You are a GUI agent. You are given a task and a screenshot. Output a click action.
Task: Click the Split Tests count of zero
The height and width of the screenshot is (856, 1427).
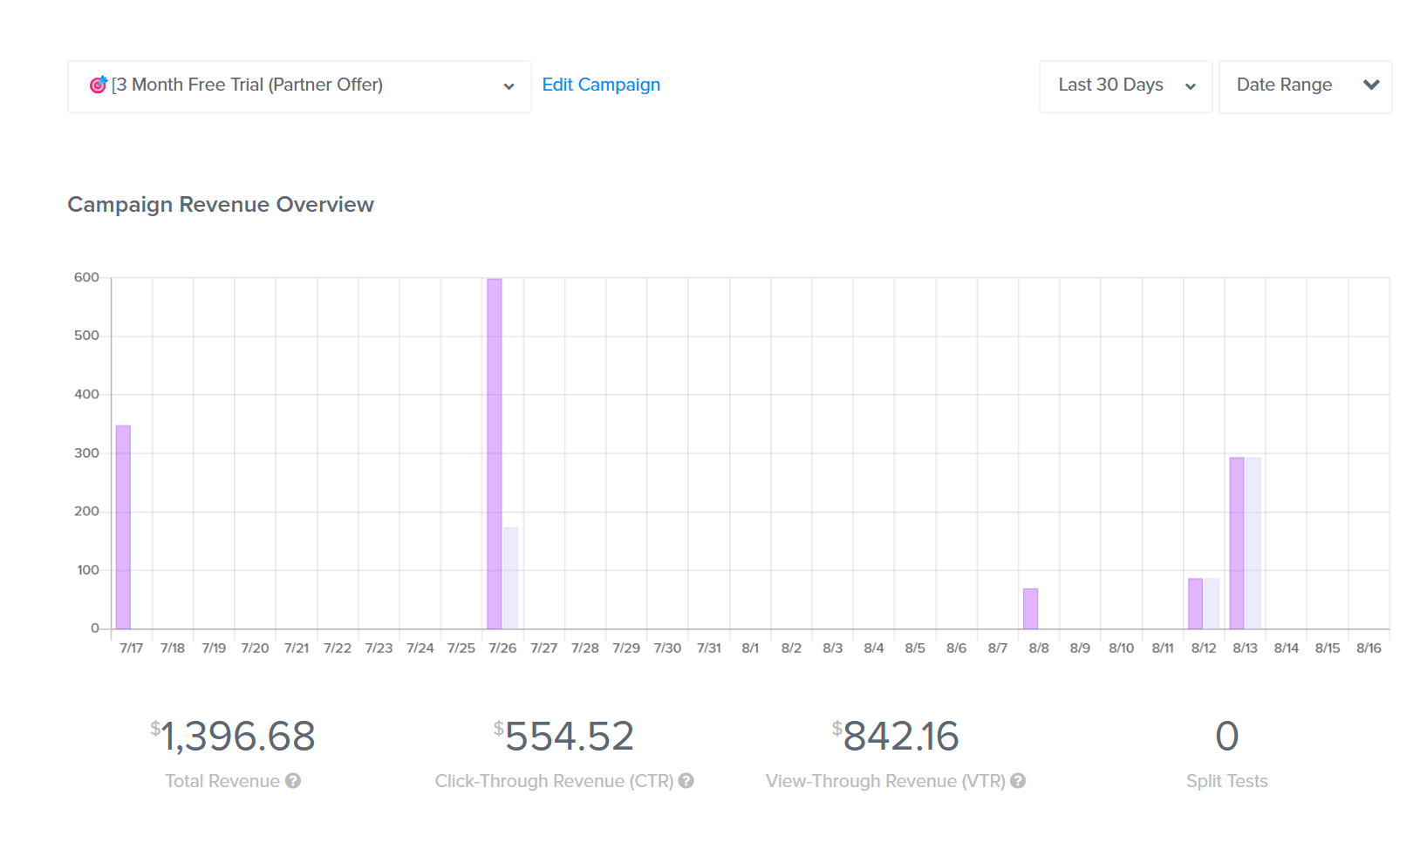pos(1226,735)
